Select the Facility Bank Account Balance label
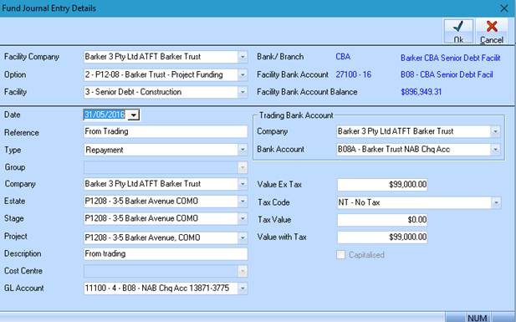This screenshot has height=322, width=516. (307, 92)
